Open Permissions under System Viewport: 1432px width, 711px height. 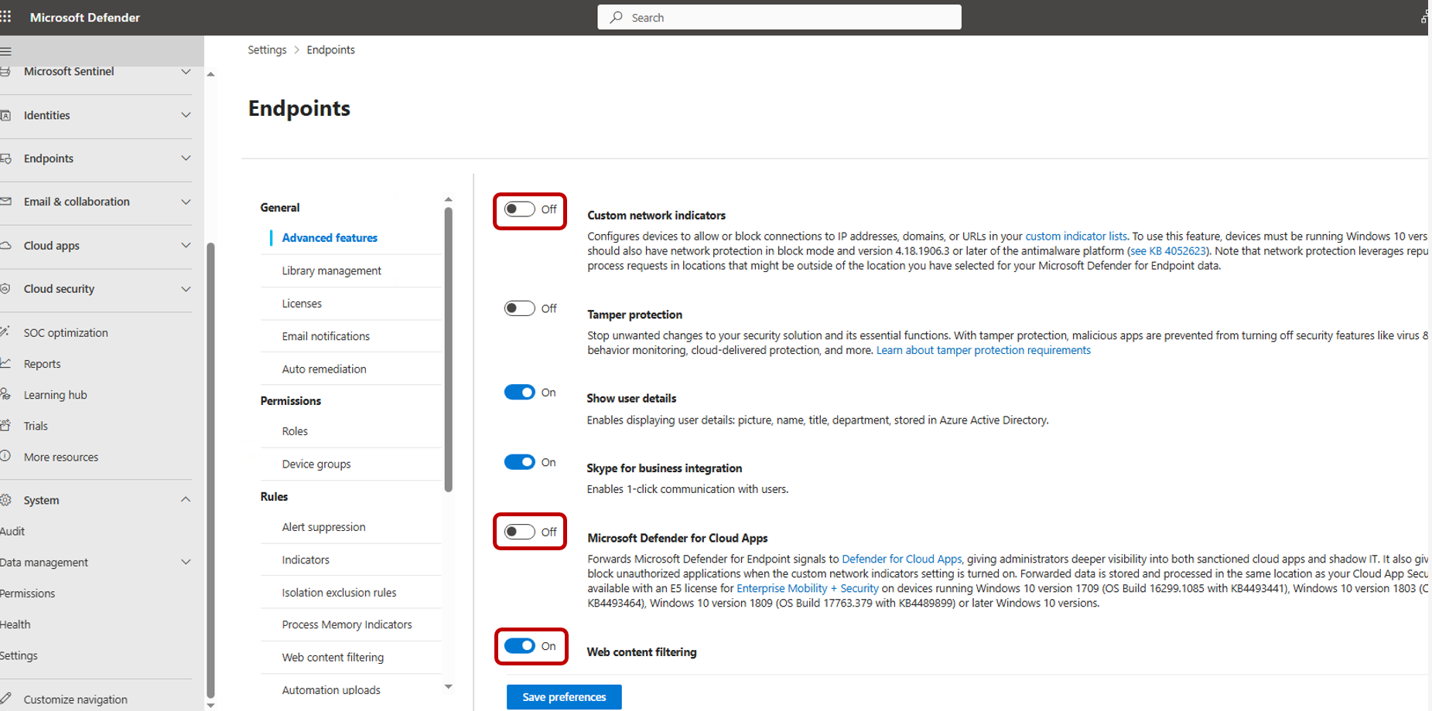(x=28, y=594)
